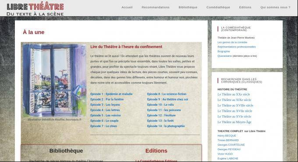Viewport: 298px width, 162px height.
Task: Select the Comédiathèque menu entry
Action: (x=218, y=7)
